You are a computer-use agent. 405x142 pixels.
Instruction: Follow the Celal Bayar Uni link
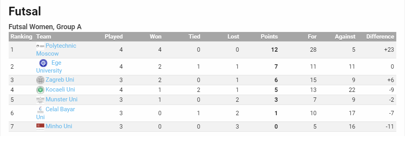(x=55, y=113)
